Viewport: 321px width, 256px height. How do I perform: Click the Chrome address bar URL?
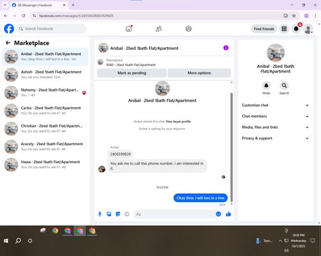pyautogui.click(x=76, y=16)
